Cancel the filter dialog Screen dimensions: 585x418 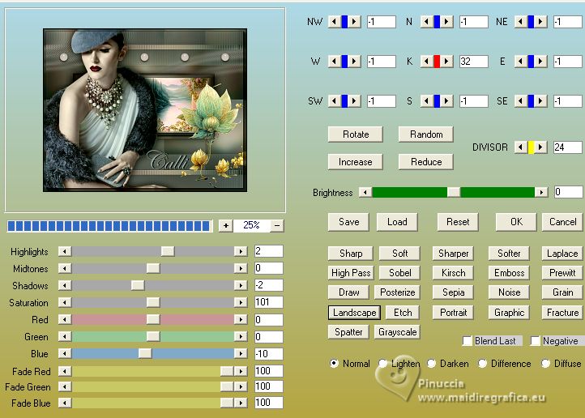tap(562, 222)
